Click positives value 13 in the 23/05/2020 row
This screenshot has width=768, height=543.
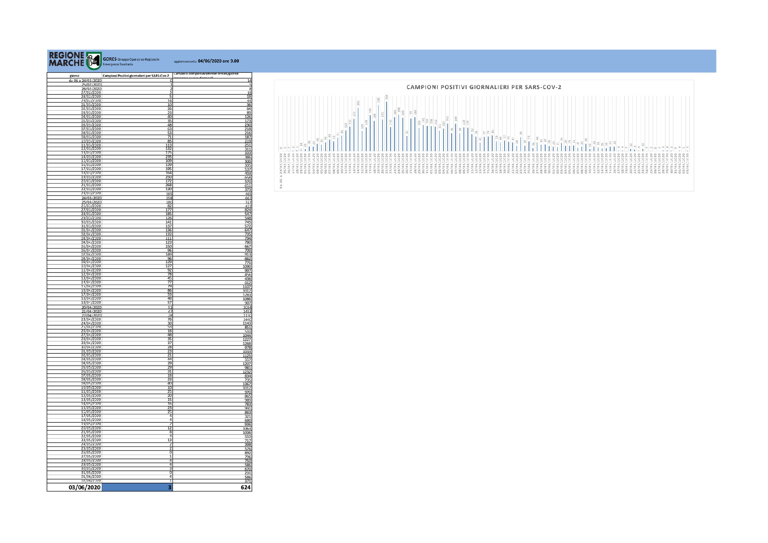(x=170, y=440)
